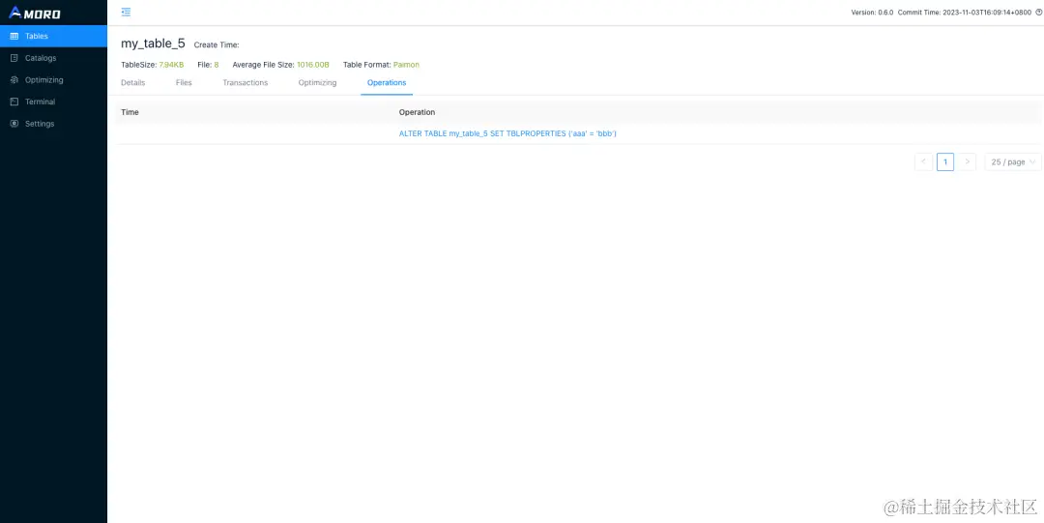Open Settings in sidebar menu
The height and width of the screenshot is (523, 1044).
[x=53, y=124]
